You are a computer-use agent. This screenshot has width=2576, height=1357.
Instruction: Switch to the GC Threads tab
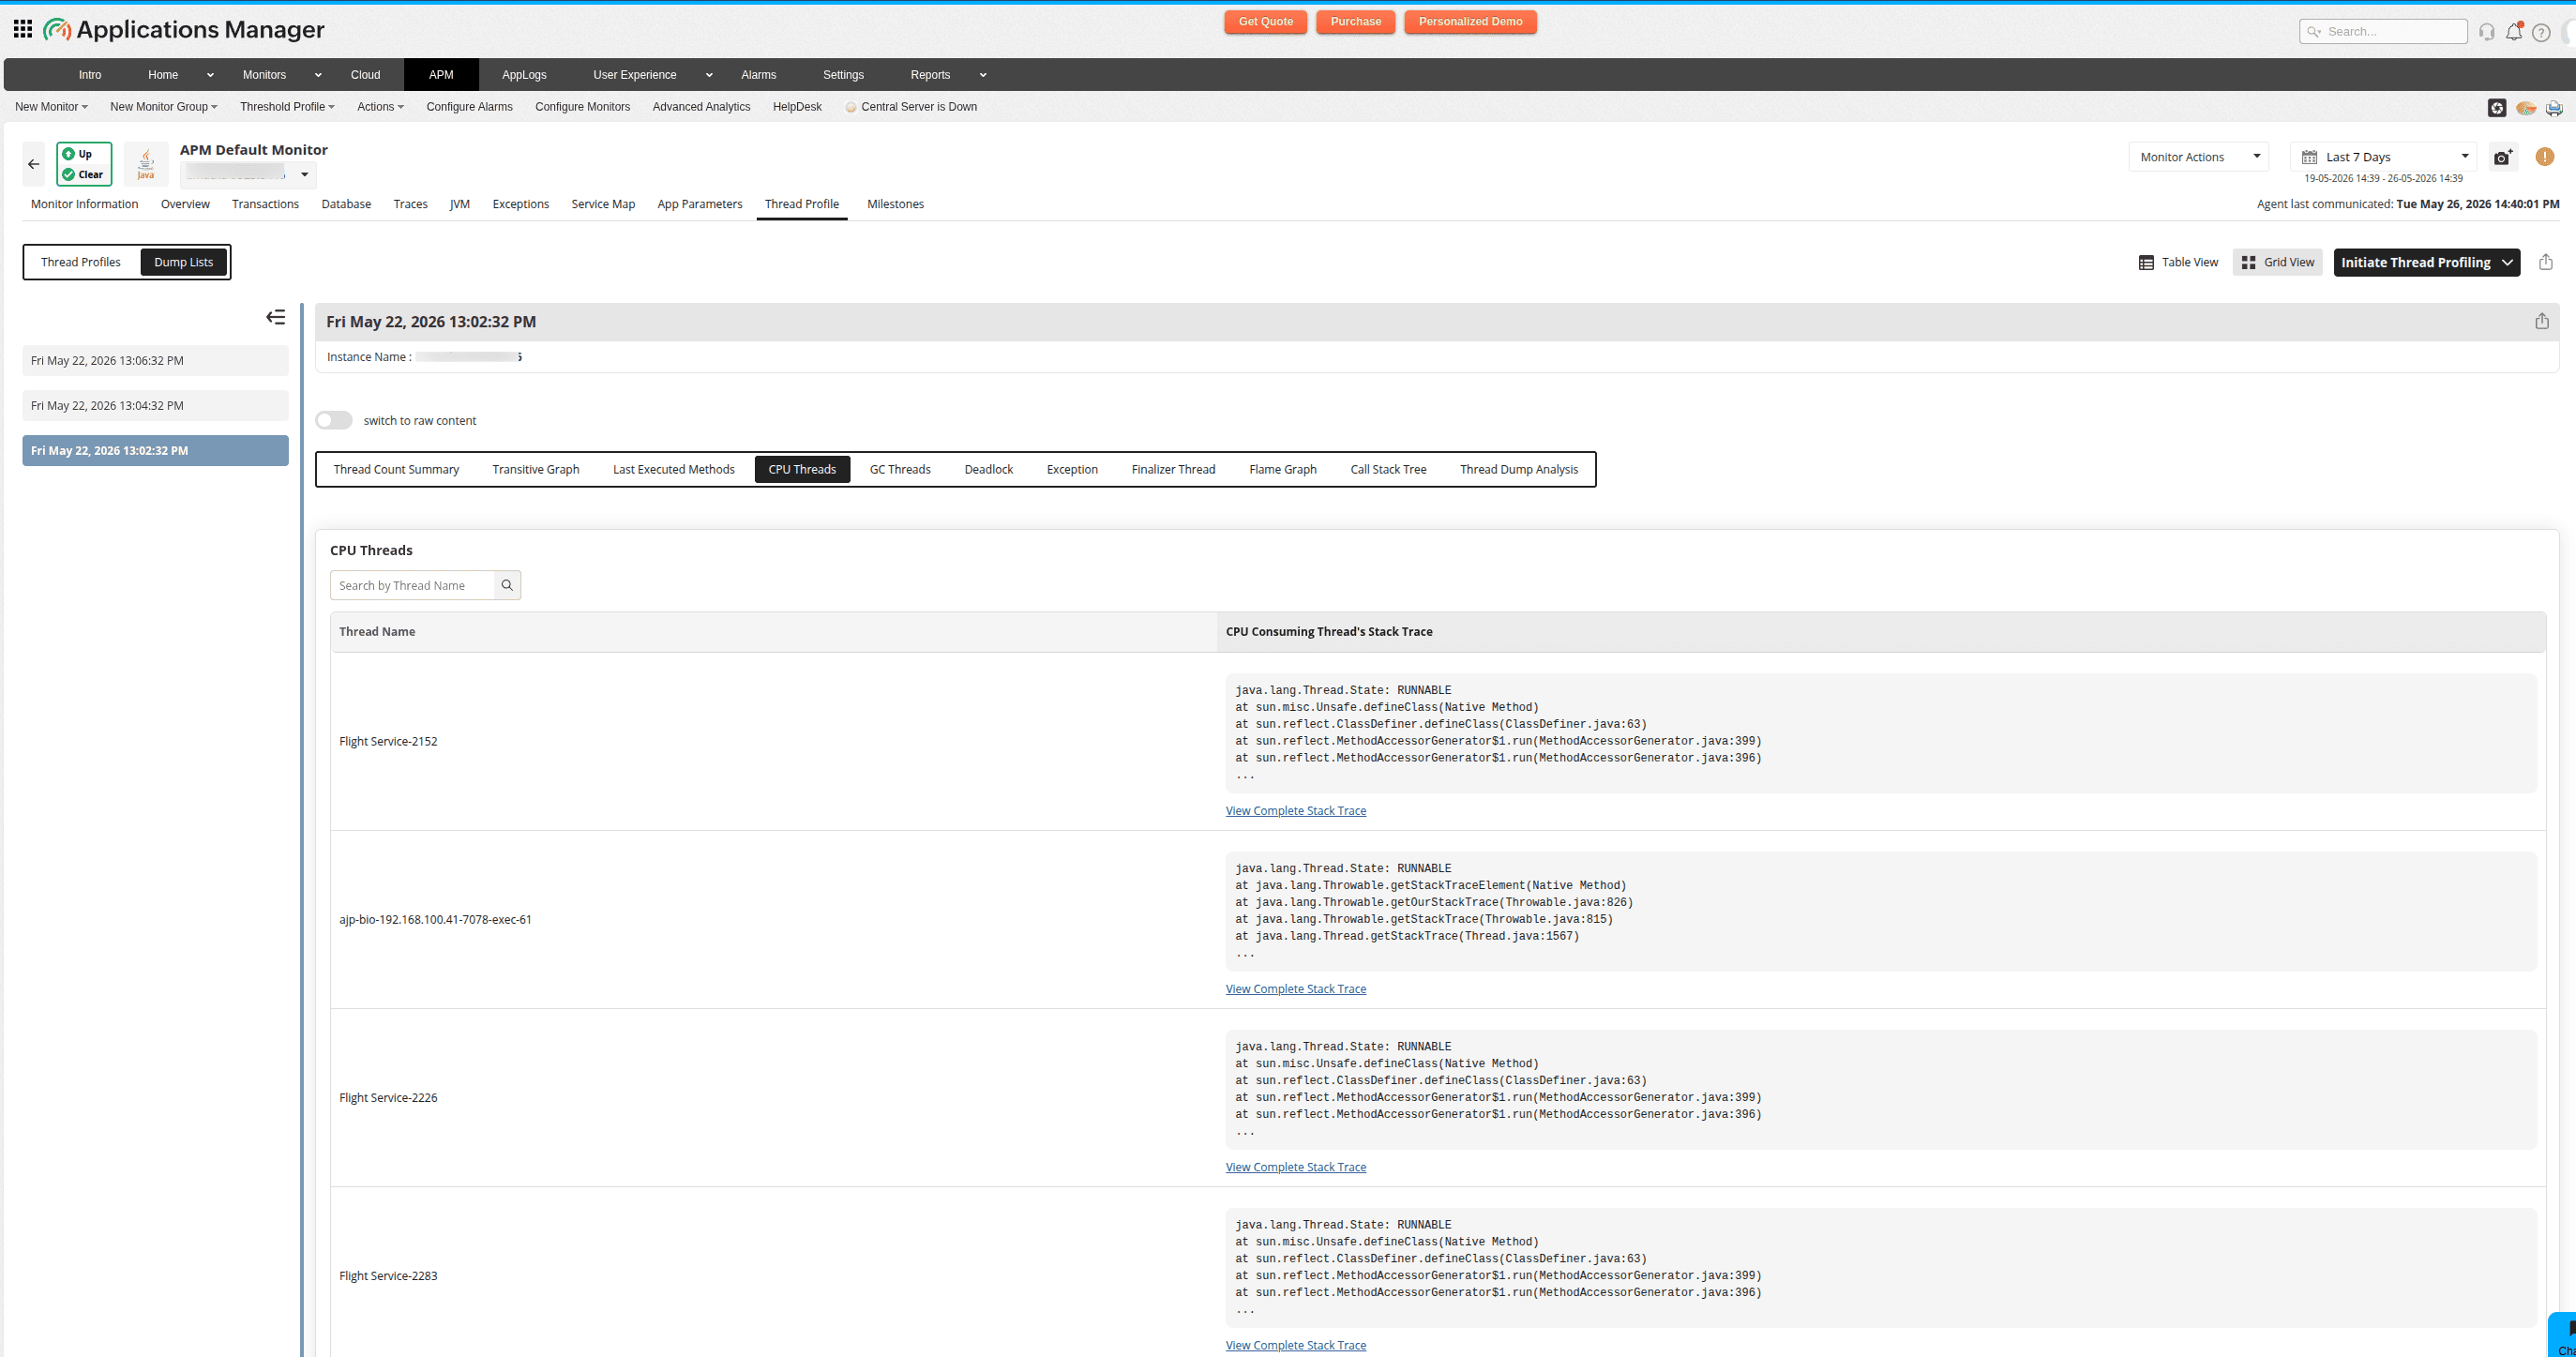point(900,469)
